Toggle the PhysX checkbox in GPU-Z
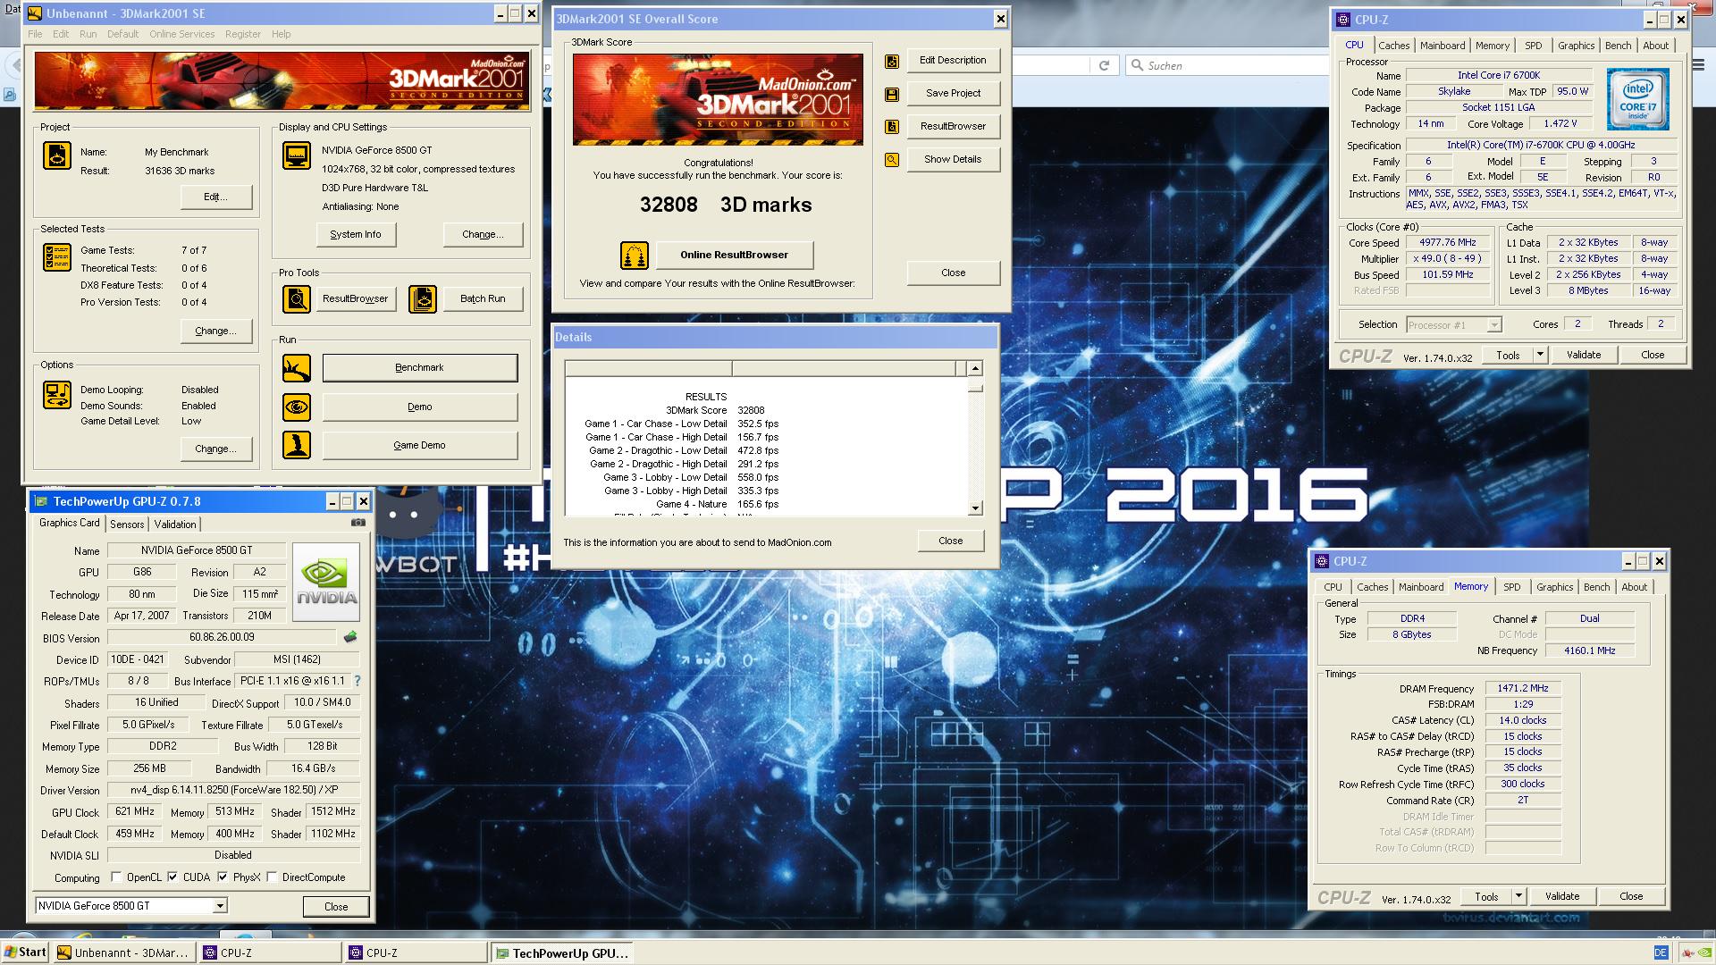 click(223, 877)
